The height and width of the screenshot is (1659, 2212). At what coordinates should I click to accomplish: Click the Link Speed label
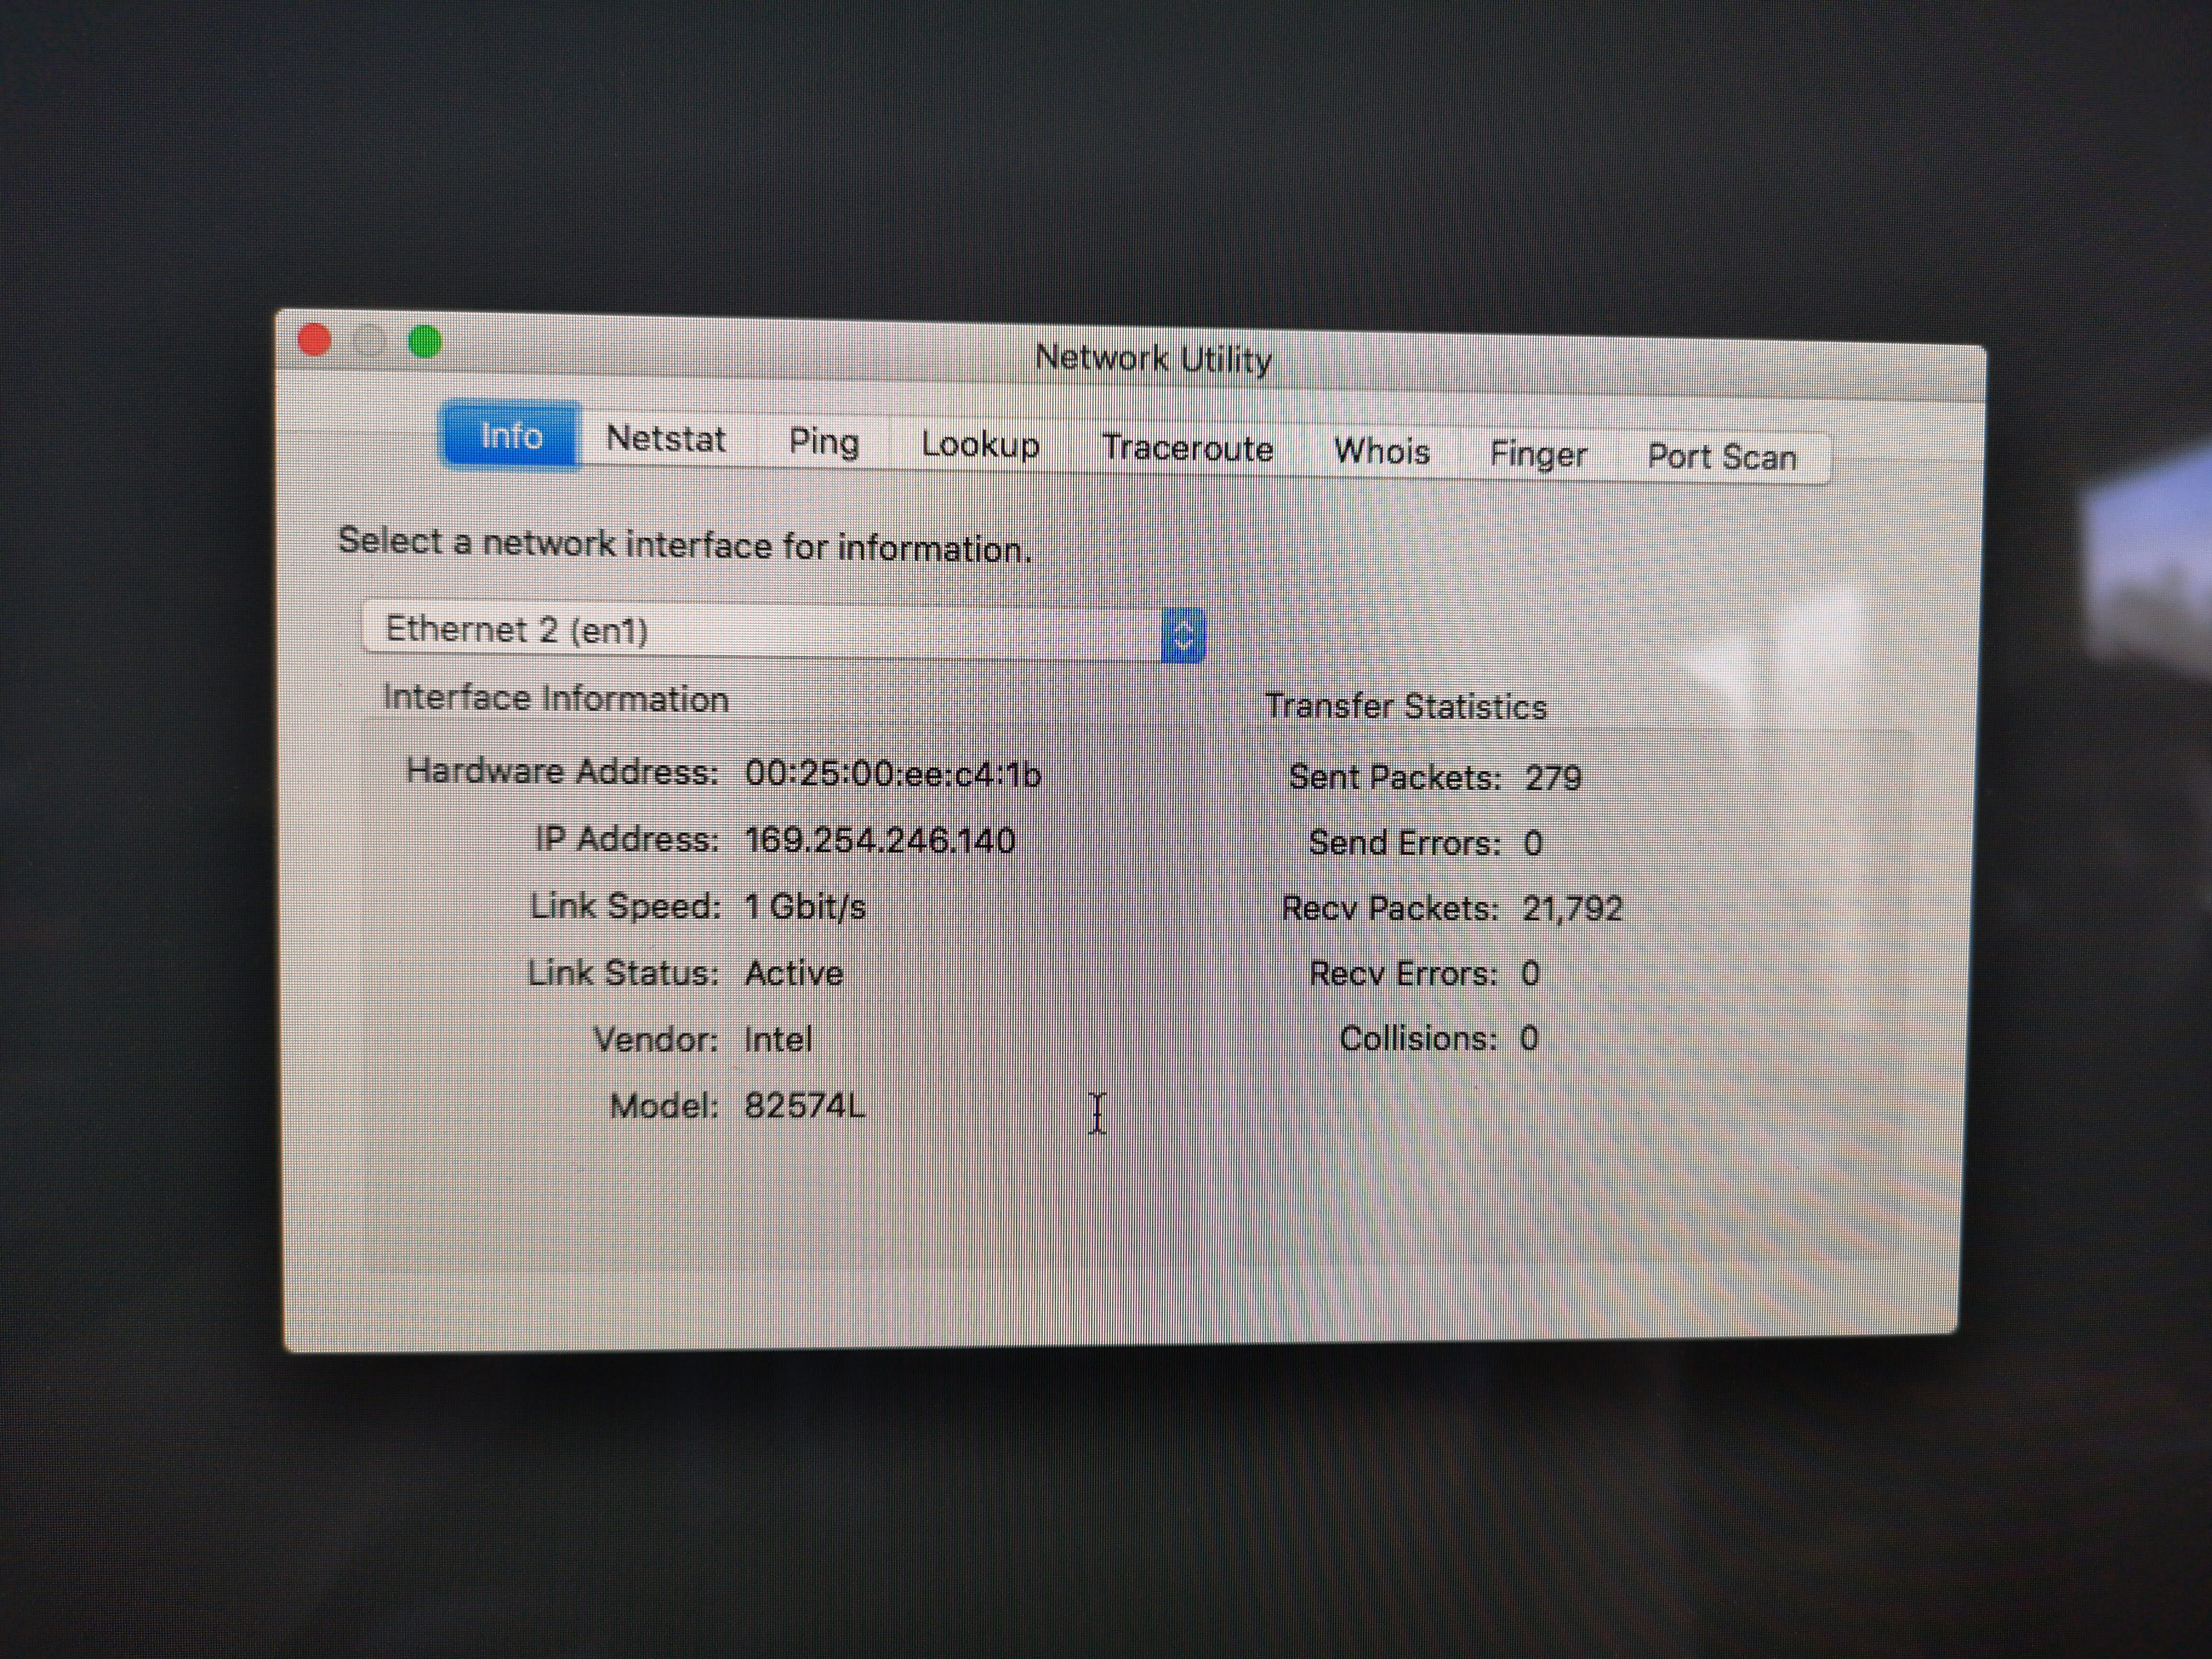625,906
